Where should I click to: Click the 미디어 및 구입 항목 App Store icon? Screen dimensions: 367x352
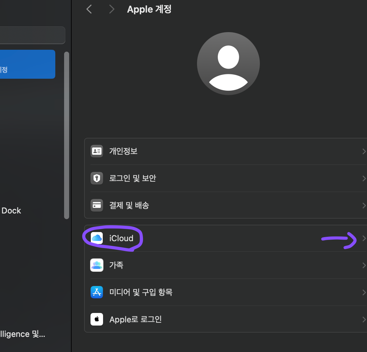[x=97, y=292]
